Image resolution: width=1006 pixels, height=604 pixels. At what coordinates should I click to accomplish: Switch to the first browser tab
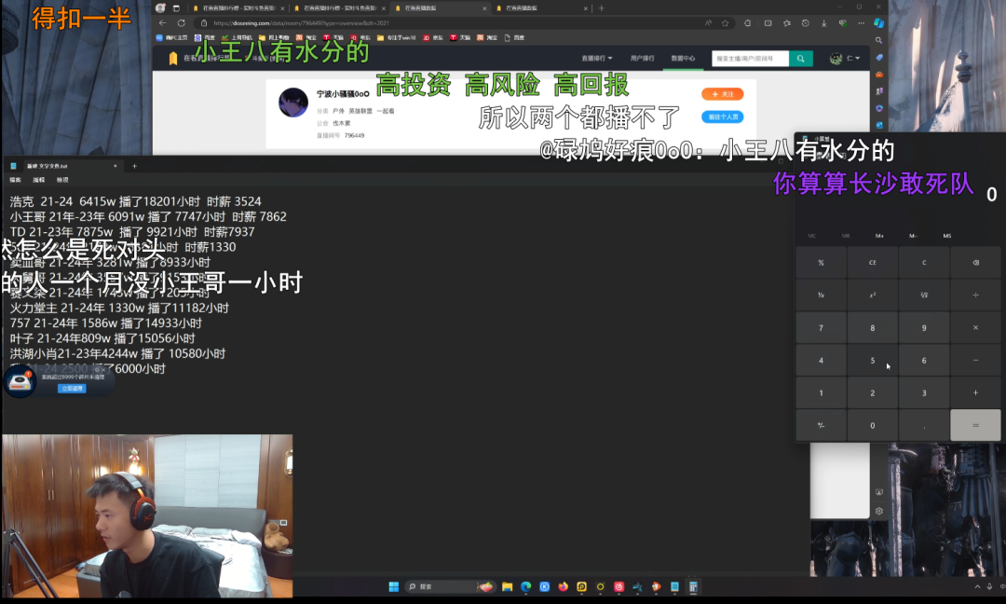238,8
